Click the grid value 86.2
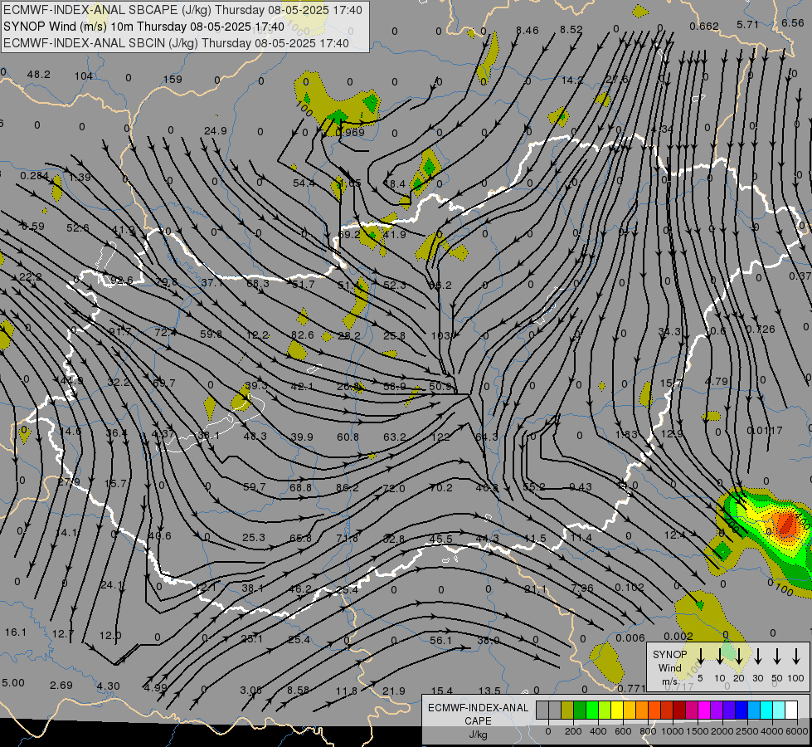The image size is (812, 747). coord(347,488)
